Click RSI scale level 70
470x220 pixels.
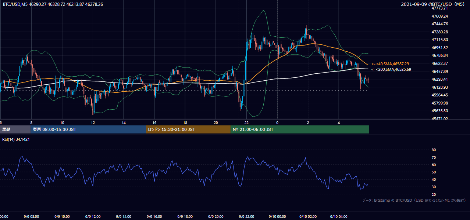pos(434,157)
